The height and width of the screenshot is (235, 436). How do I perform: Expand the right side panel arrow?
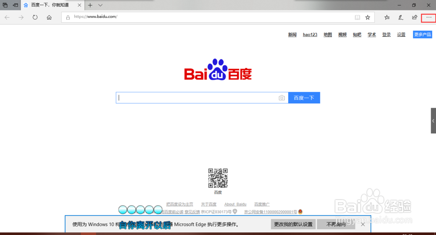point(433,121)
